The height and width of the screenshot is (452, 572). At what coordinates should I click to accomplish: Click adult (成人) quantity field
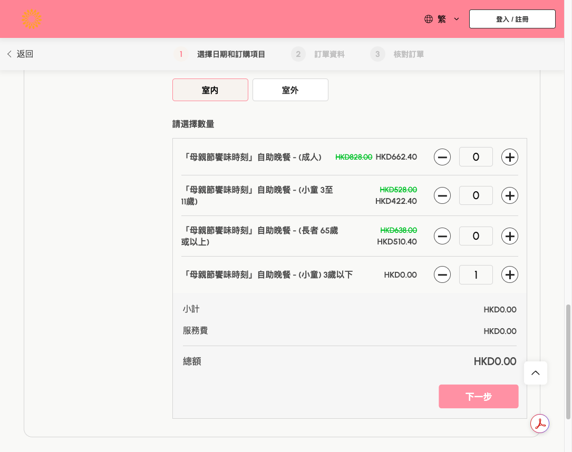pos(476,157)
